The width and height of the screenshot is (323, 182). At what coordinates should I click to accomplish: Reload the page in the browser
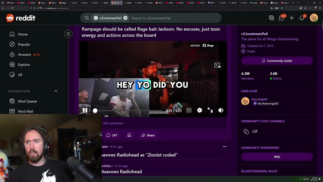(x=12, y=8)
